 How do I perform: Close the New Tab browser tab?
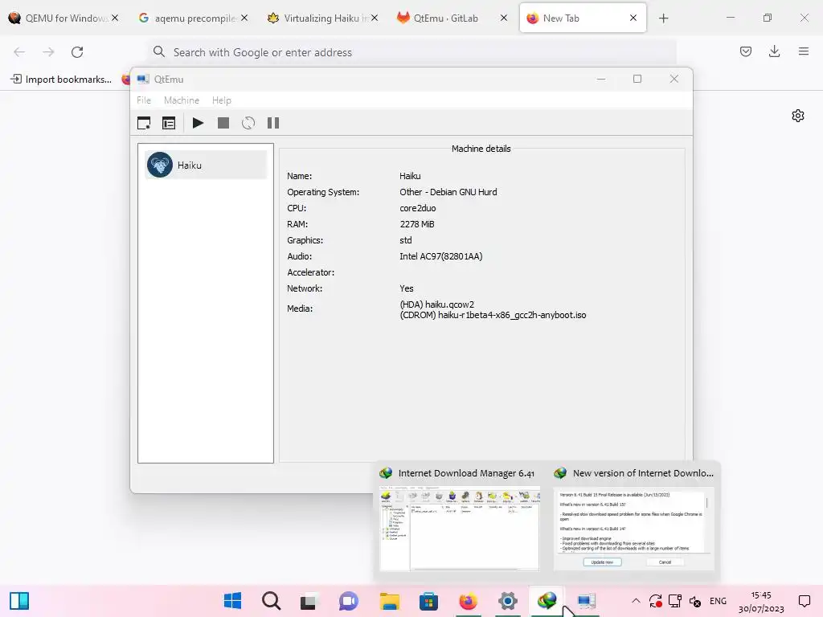click(x=633, y=18)
